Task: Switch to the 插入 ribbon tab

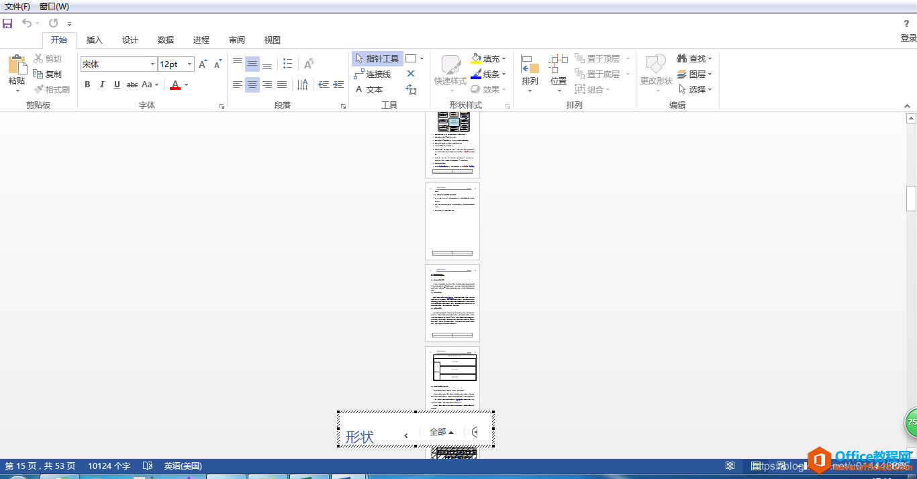Action: (x=95, y=40)
